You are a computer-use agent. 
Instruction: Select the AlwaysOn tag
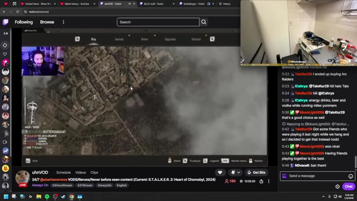(x=104, y=185)
